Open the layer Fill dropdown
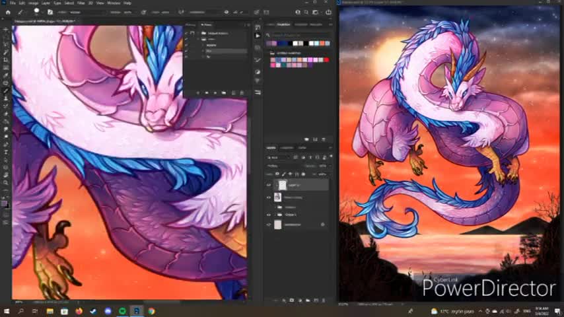 (x=322, y=174)
